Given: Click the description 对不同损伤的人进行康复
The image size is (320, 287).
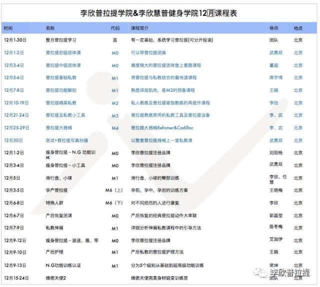Looking at the screenshot, I should click(x=155, y=203).
